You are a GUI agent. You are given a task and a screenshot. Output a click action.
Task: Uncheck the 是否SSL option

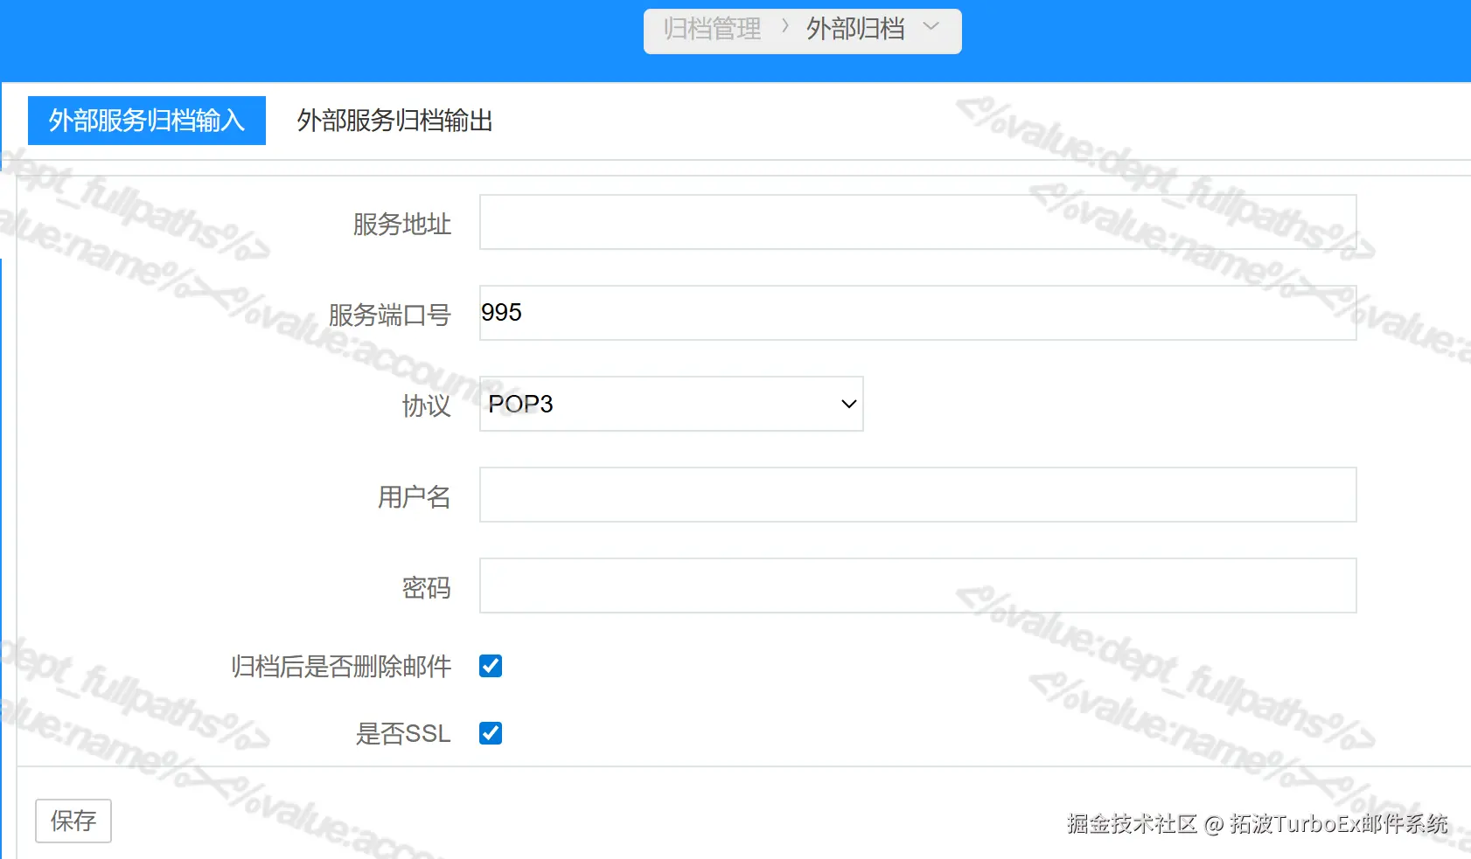[491, 733]
